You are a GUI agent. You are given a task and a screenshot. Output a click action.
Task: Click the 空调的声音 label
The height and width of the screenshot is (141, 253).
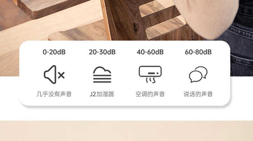pos(150,94)
